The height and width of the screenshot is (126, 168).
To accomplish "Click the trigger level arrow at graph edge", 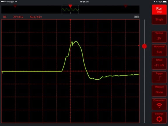I will [139, 45].
